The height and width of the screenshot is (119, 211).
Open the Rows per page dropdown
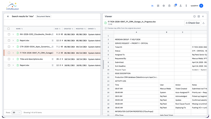coord(16,113)
